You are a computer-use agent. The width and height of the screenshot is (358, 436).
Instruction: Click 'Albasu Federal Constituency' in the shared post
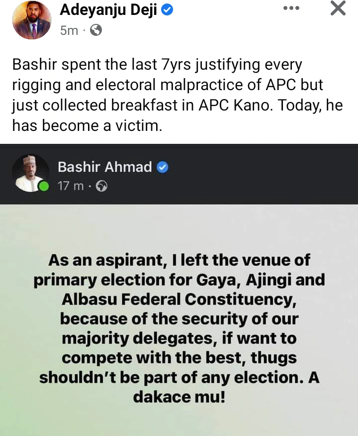point(179,299)
